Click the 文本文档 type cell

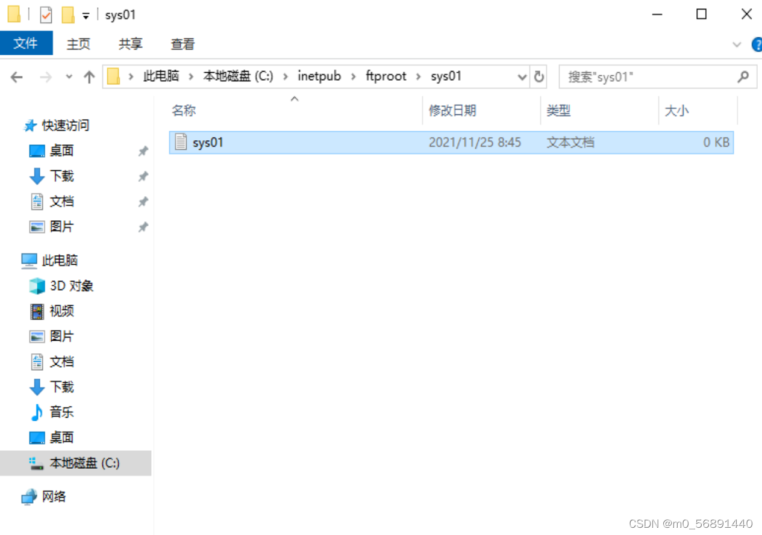point(570,143)
